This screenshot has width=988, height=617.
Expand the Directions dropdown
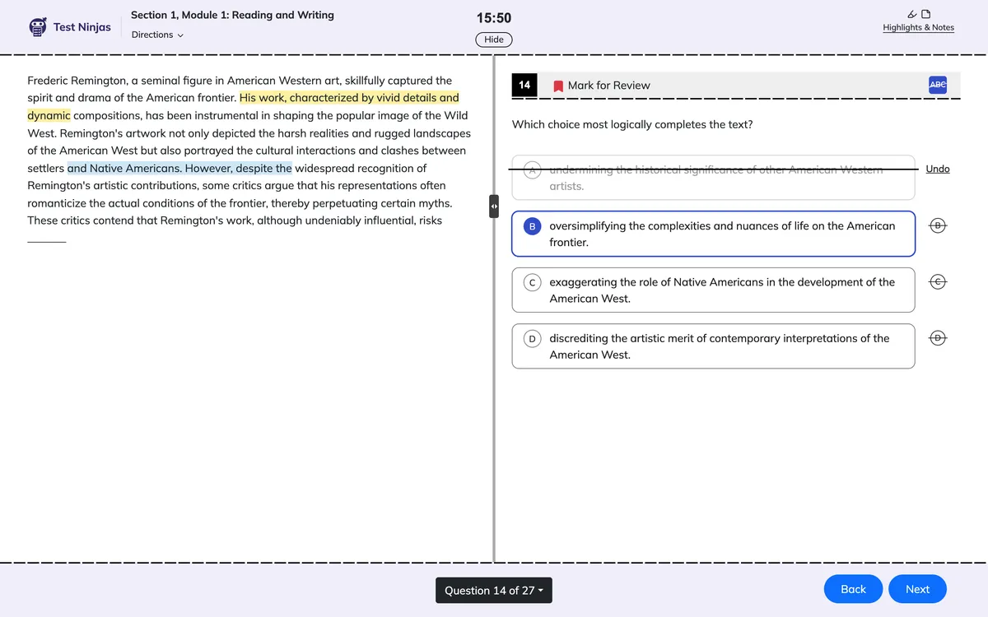click(x=157, y=35)
